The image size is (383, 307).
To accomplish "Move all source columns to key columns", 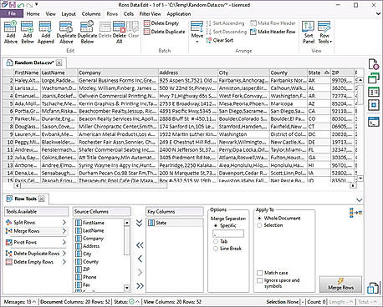I will [140, 285].
